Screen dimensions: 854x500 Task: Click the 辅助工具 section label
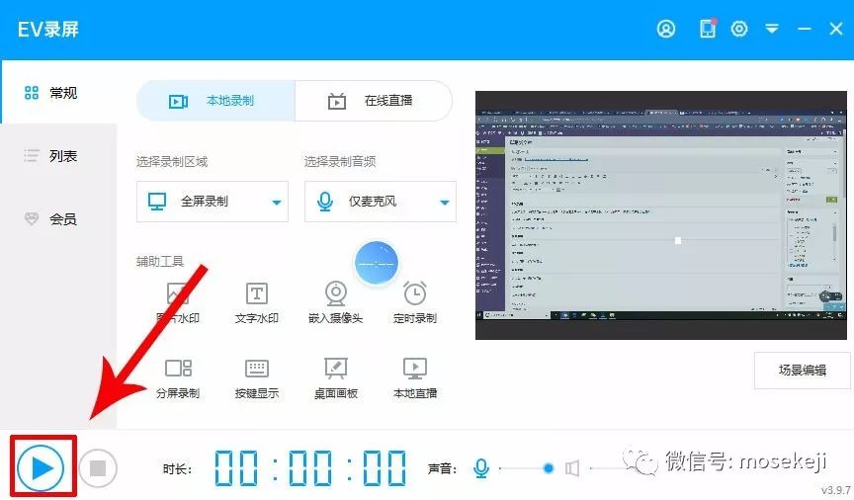pos(159,262)
